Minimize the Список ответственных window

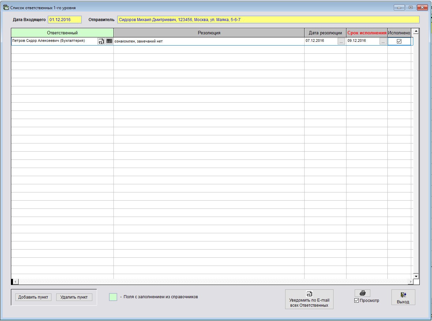[x=399, y=7]
